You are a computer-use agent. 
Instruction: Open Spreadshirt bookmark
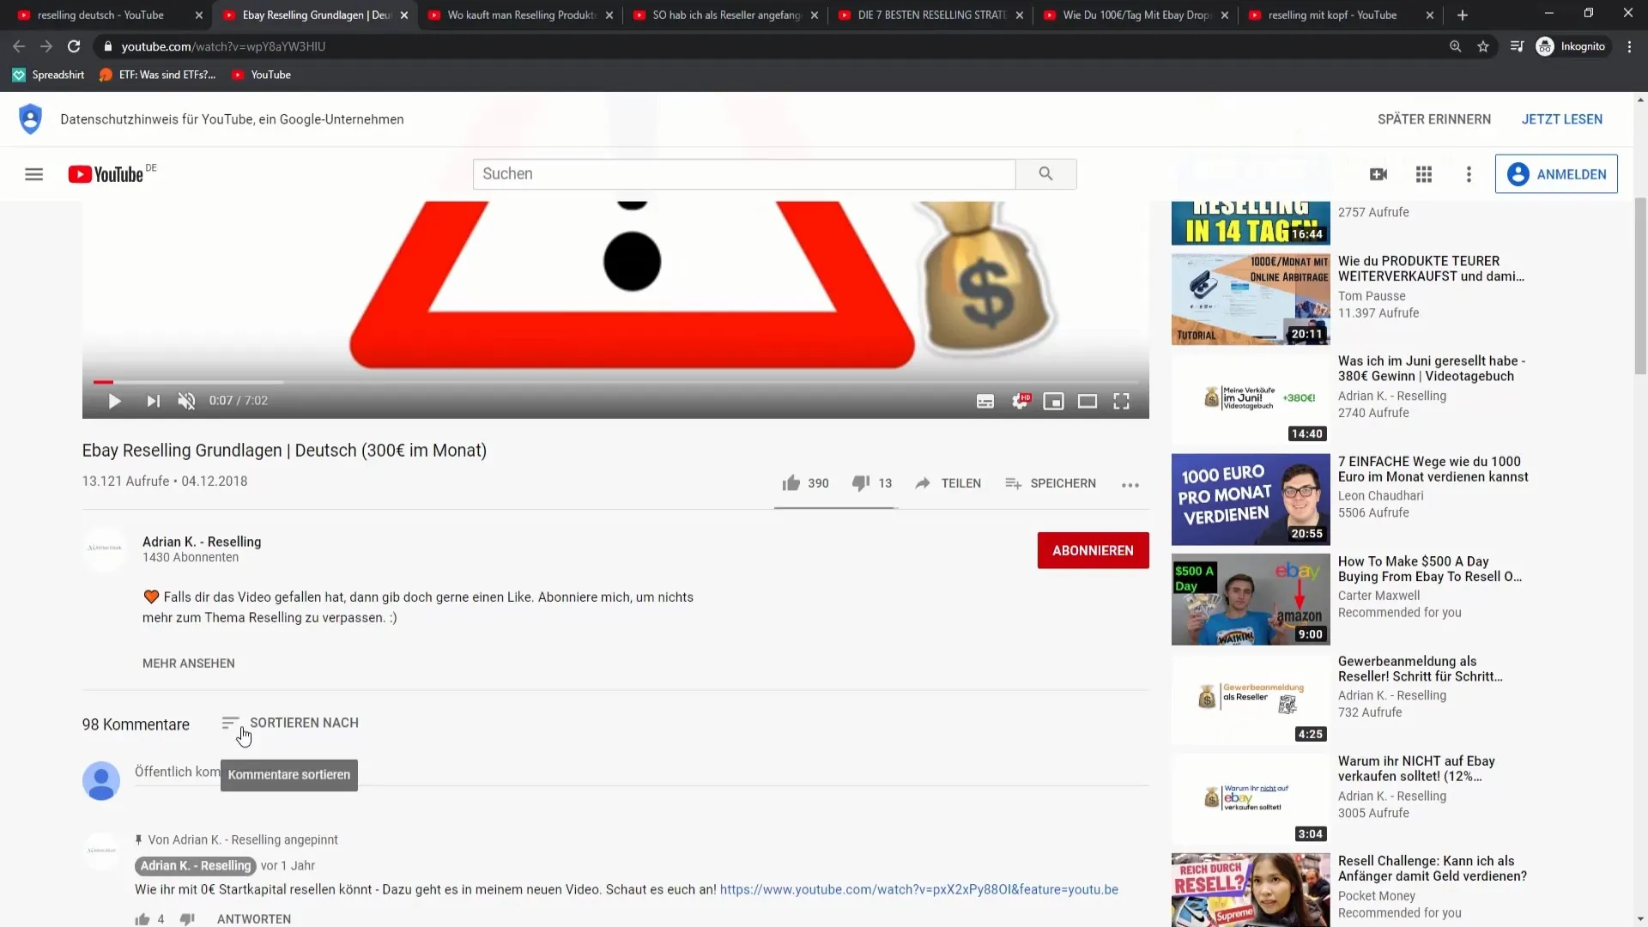pos(49,75)
